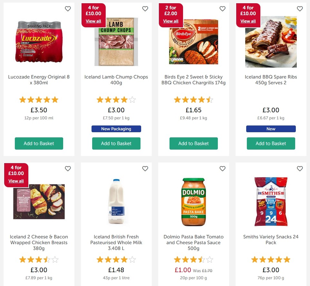
Task: Click the star rating under Whole Milk
Action: tap(116, 259)
